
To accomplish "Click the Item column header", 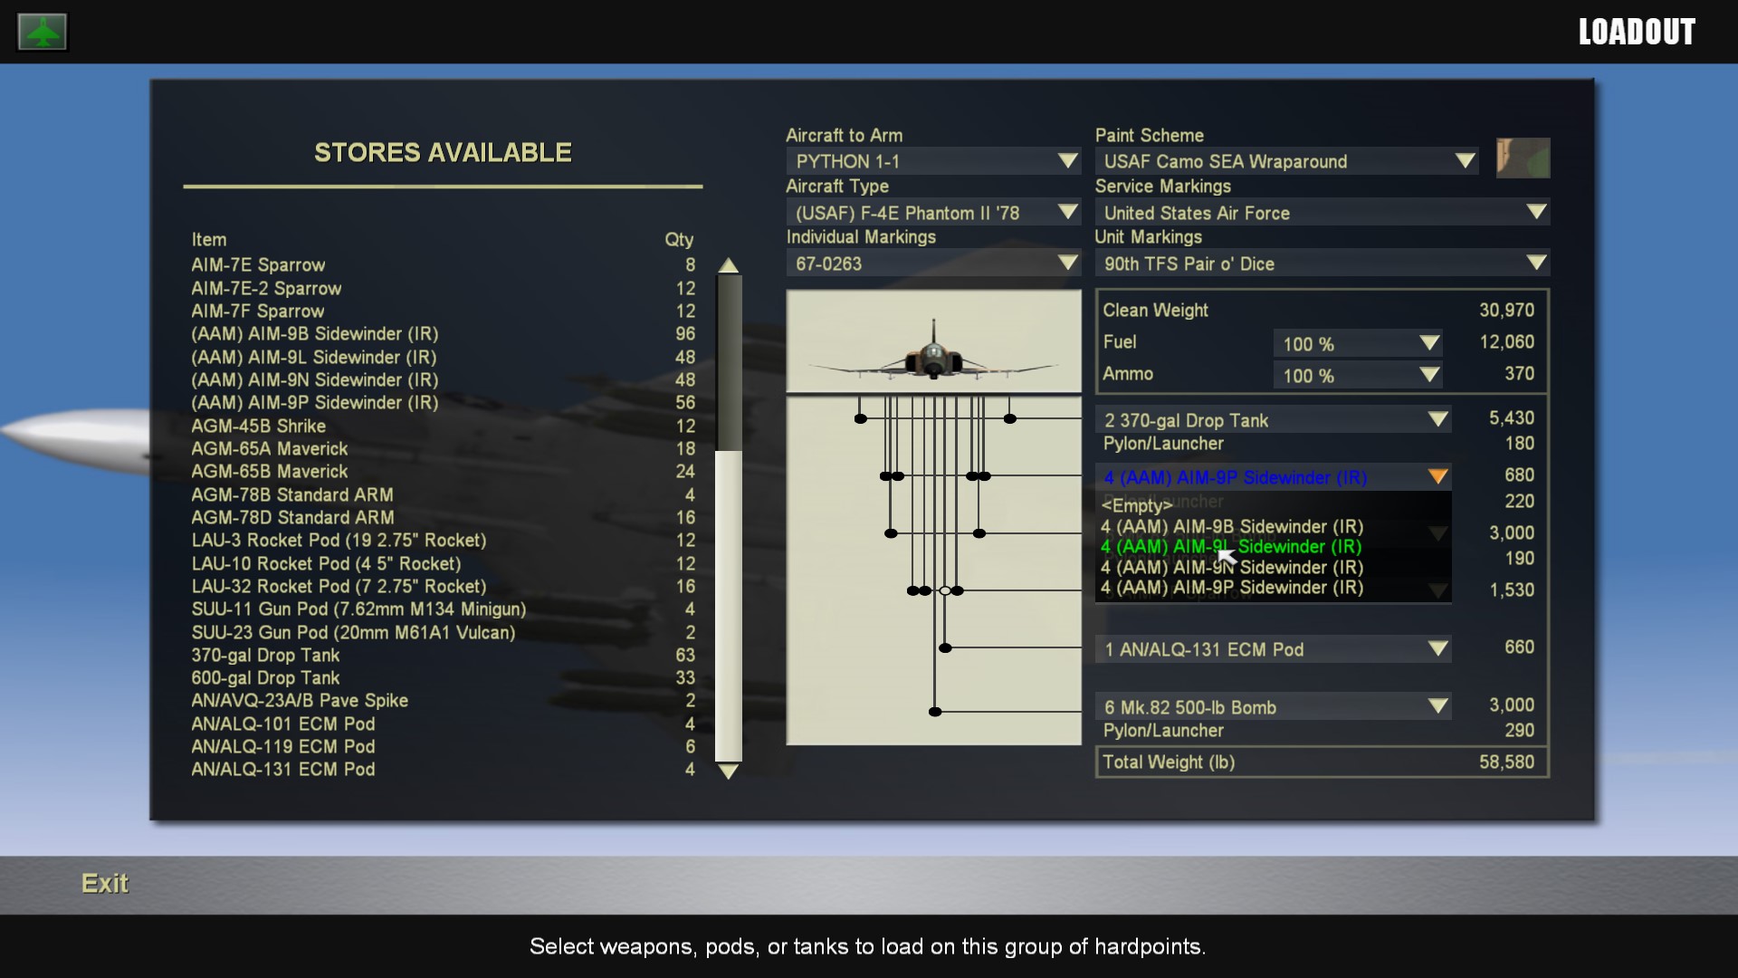I will point(209,240).
